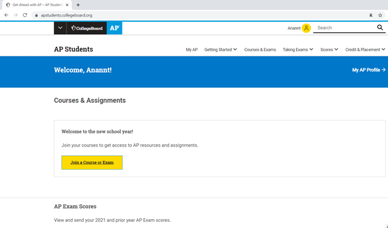
Task: Expand the Taking Exams menu
Action: (x=298, y=50)
